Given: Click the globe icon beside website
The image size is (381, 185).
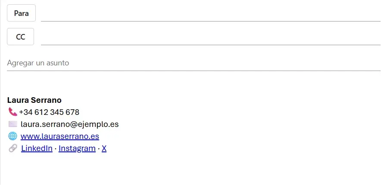Looking at the screenshot, I should tap(13, 136).
